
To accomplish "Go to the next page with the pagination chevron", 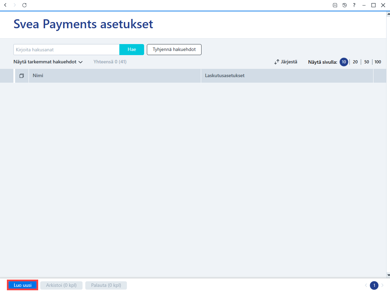I will [x=382, y=285].
